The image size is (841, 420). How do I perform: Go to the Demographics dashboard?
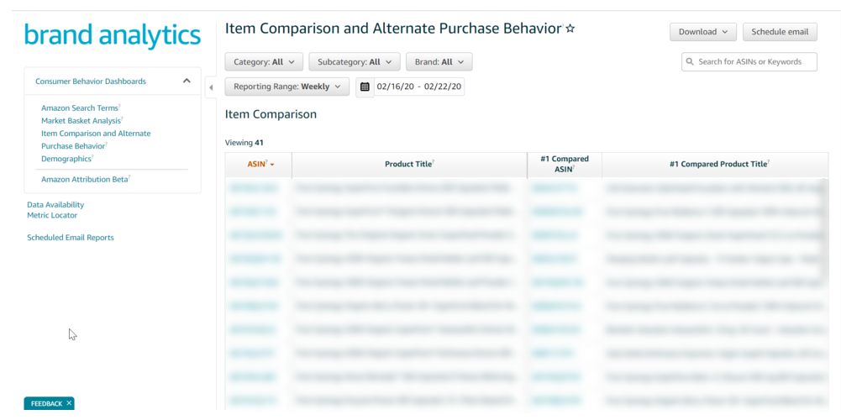[67, 159]
